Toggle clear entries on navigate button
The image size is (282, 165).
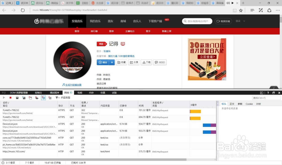tap(43, 98)
